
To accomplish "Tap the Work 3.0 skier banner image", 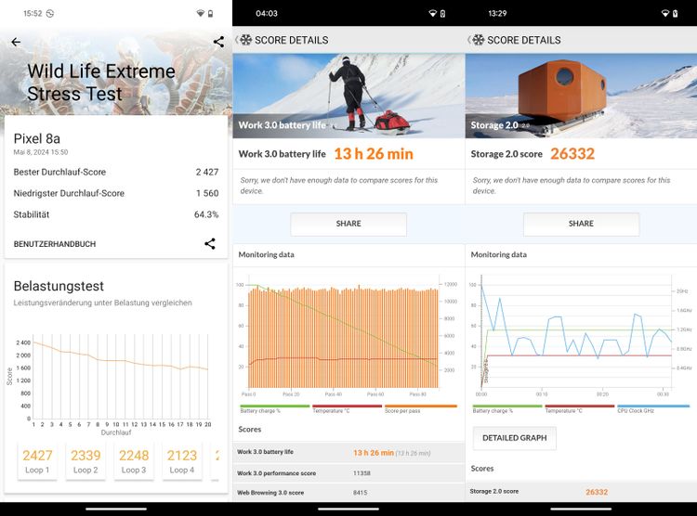I will click(x=348, y=95).
